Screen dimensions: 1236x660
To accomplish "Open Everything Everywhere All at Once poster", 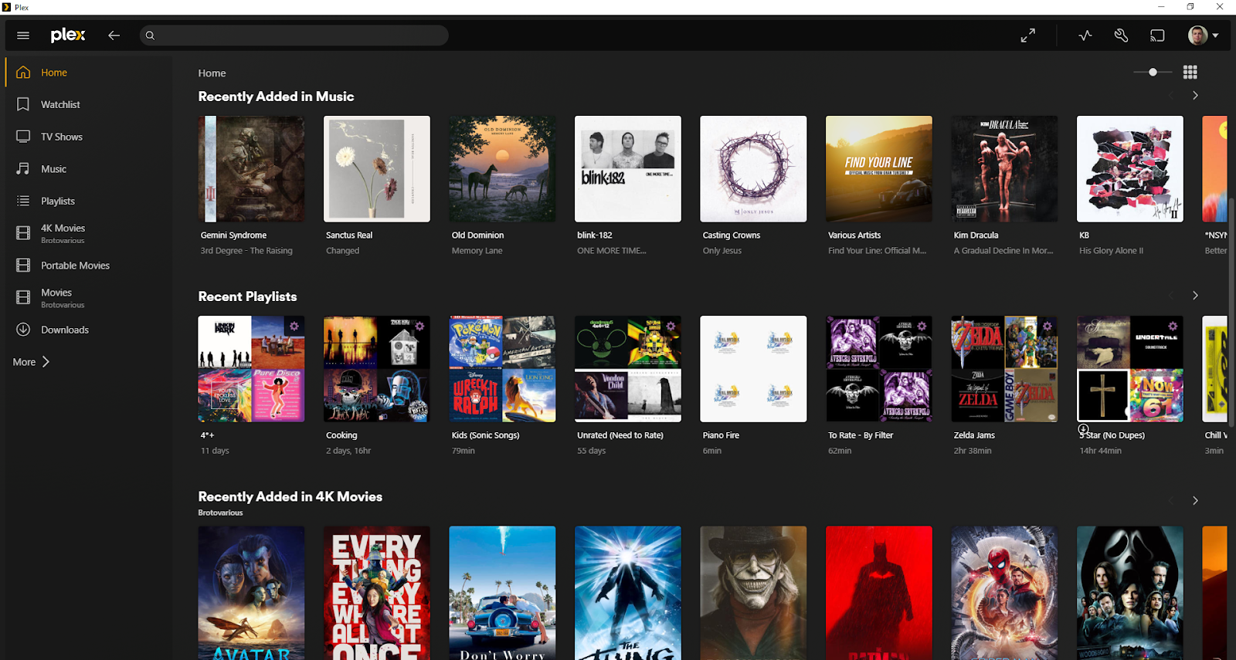I will (x=377, y=593).
